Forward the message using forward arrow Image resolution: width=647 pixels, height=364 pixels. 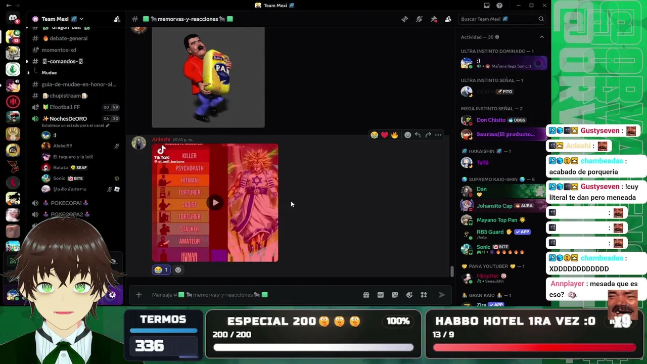click(x=428, y=135)
